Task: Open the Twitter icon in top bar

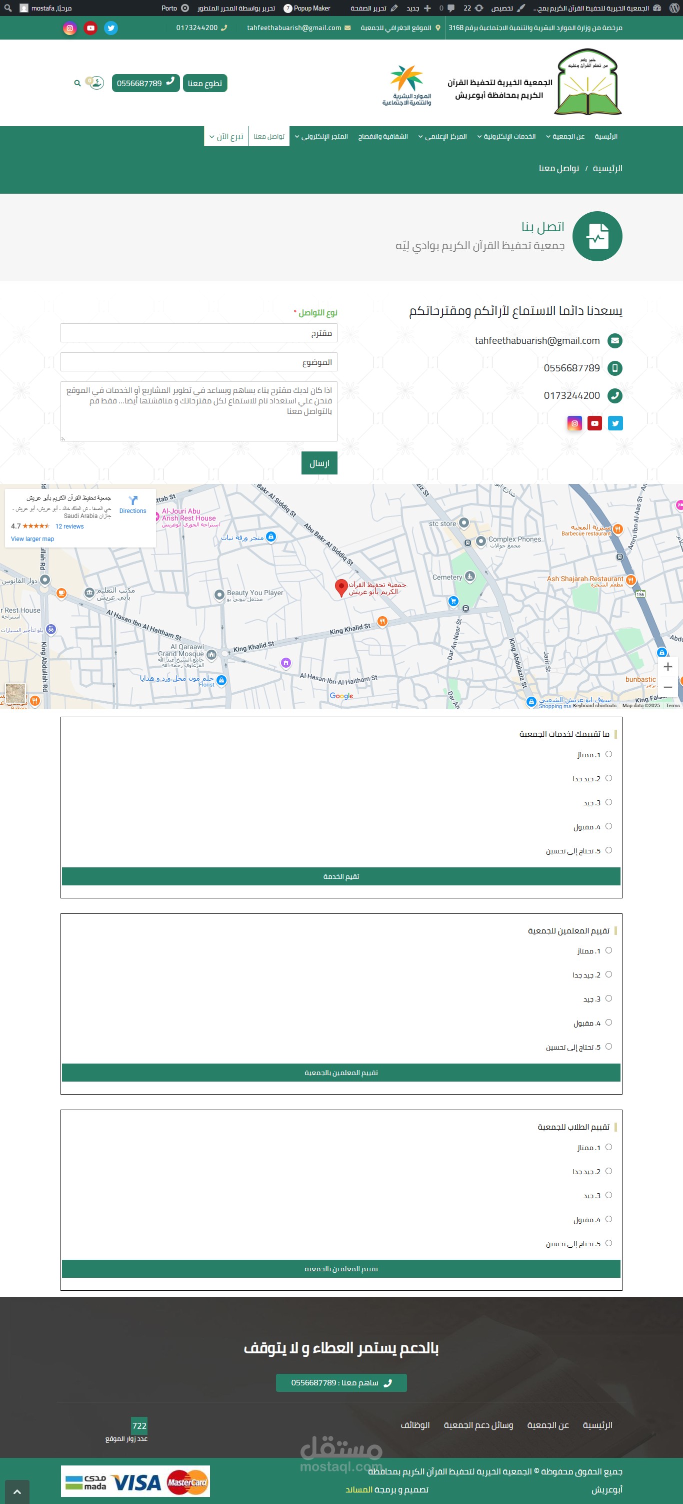Action: [111, 28]
